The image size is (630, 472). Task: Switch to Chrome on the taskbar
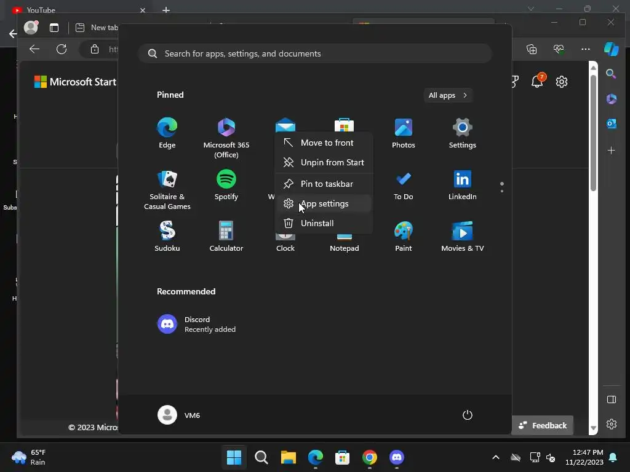[x=370, y=457]
